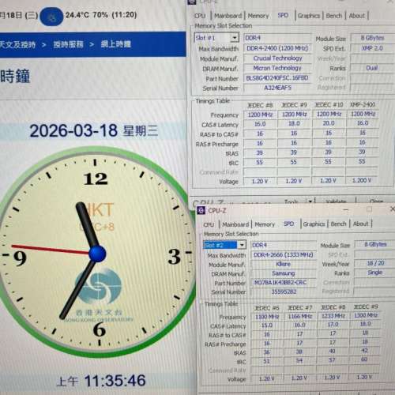Open the Slot #1 dropdown arrow
395x395 pixels.
click(234, 38)
